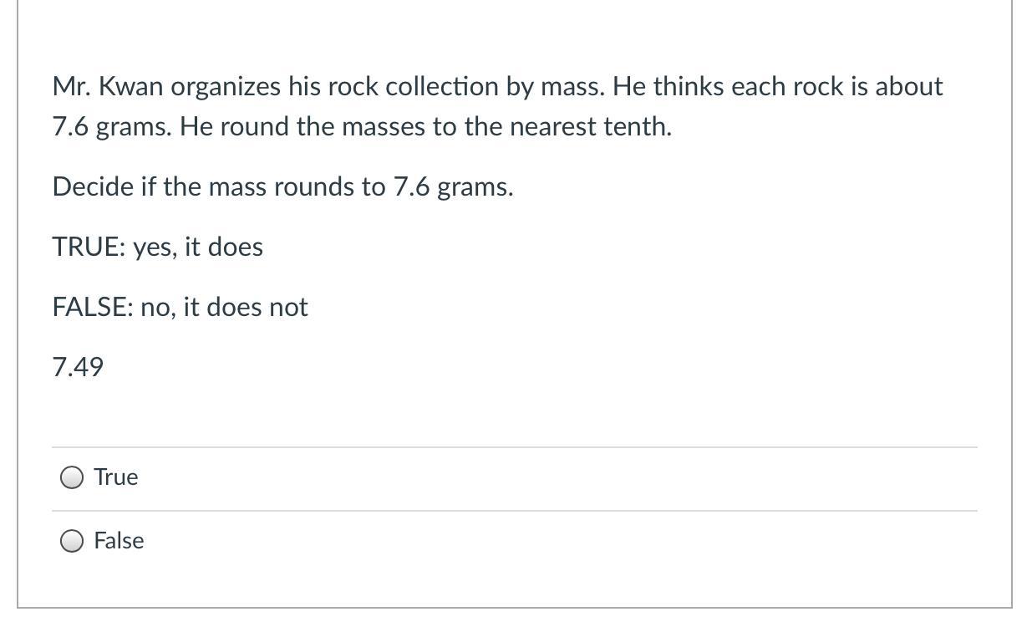Click the number 7.49
This screenshot has width=1032, height=617.
[78, 367]
